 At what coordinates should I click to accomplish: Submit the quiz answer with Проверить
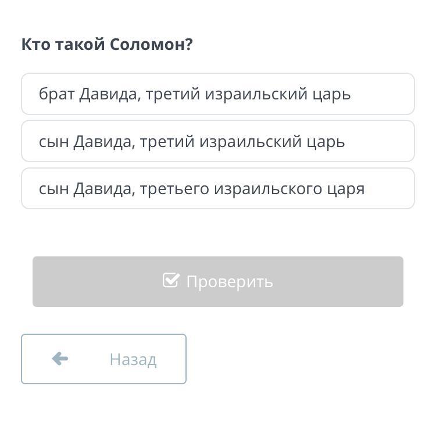217,281
